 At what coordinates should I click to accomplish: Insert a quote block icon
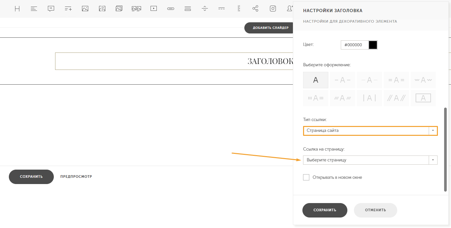tap(51, 9)
